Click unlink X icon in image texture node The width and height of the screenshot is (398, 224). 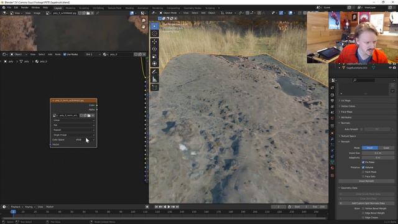click(93, 116)
